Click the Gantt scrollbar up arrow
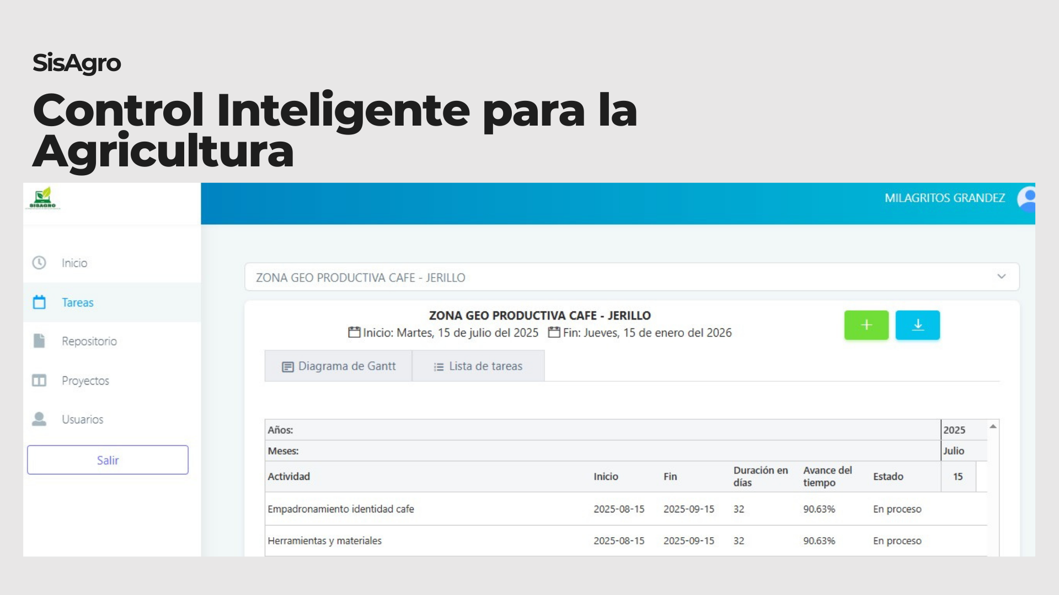Image resolution: width=1059 pixels, height=595 pixels. pos(993,427)
